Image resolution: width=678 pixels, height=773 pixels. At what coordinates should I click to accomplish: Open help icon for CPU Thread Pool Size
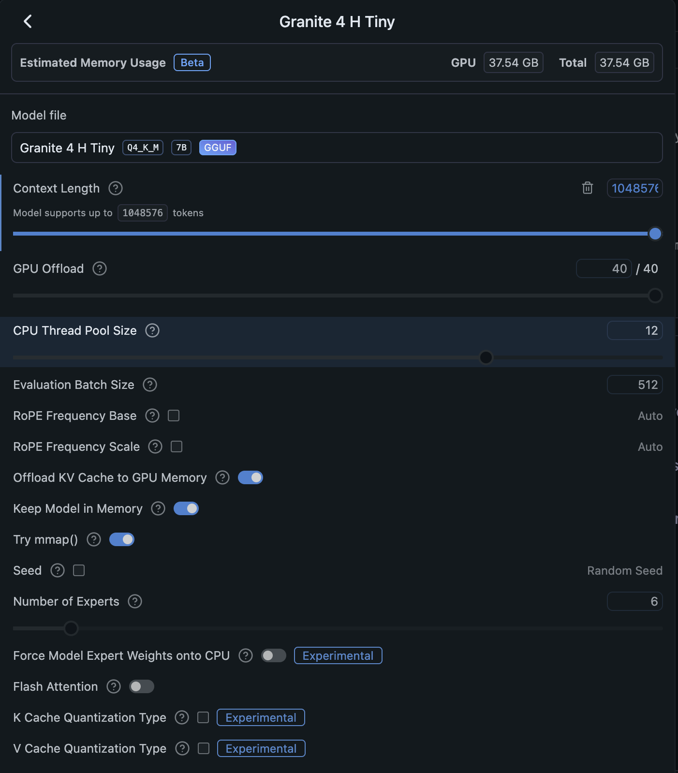tap(152, 330)
